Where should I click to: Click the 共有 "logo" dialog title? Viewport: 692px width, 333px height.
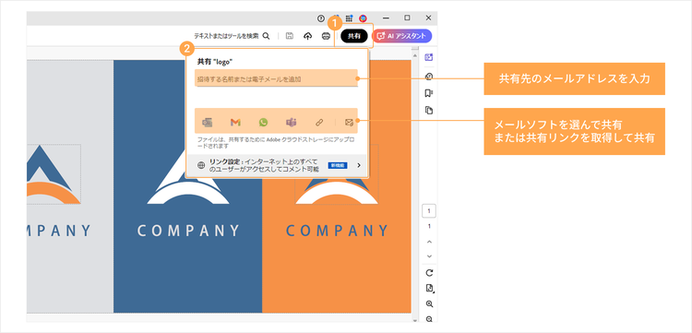[215, 62]
